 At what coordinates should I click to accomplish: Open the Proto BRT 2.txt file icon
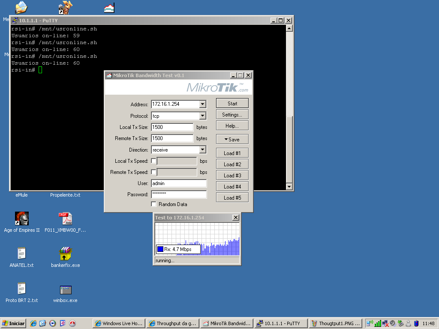tap(21, 289)
